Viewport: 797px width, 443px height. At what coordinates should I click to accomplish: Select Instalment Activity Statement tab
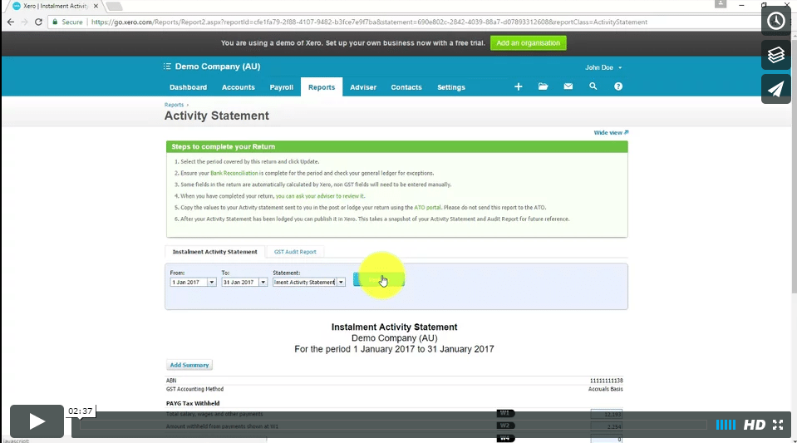click(214, 252)
